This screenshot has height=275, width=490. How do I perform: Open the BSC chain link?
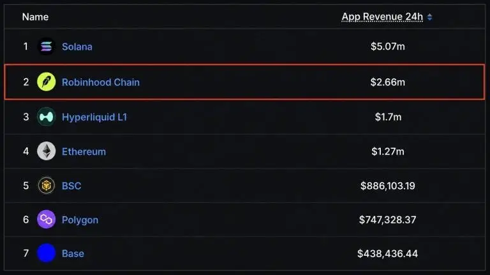[71, 186]
